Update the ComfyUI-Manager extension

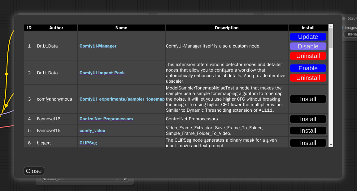308,36
